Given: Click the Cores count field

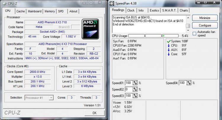Looking at the screenshot, I should [x=72, y=97].
